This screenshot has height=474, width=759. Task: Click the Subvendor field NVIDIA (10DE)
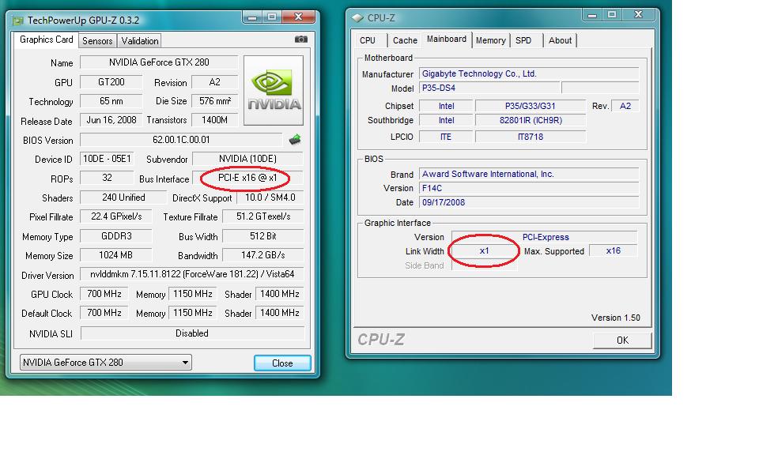coord(247,159)
